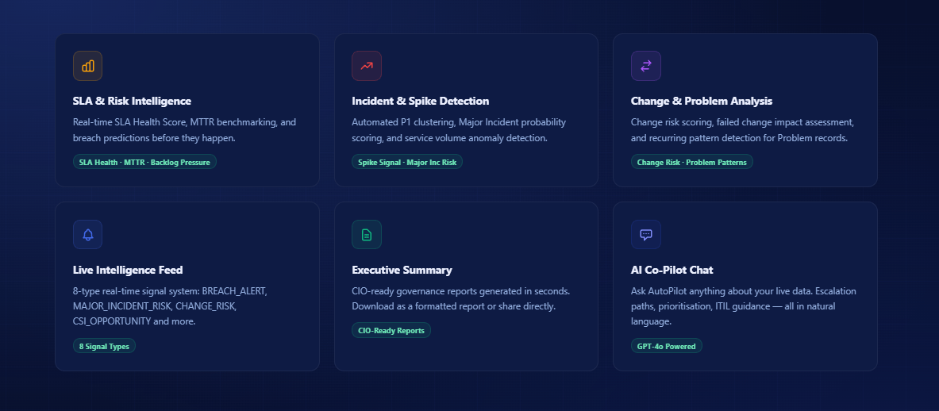The width and height of the screenshot is (939, 411).
Task: Select the Change & Problem Analysis title
Action: 701,101
